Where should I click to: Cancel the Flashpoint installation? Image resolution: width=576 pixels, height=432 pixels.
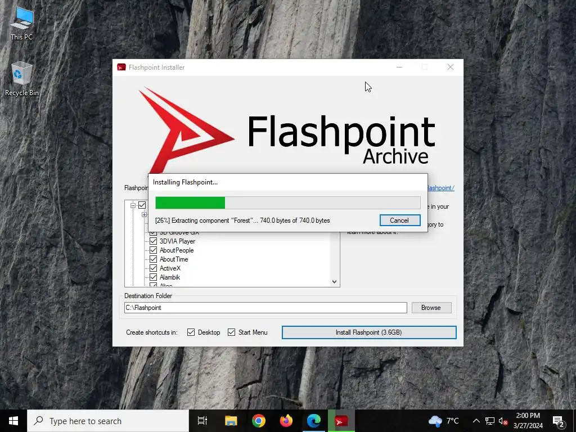pyautogui.click(x=400, y=220)
